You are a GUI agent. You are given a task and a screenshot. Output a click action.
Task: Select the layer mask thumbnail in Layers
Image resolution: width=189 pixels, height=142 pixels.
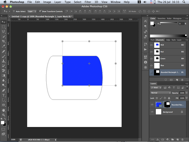pyautogui.click(x=167, y=105)
